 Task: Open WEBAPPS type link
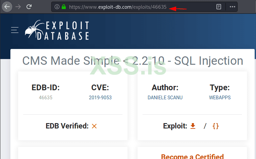click(220, 98)
